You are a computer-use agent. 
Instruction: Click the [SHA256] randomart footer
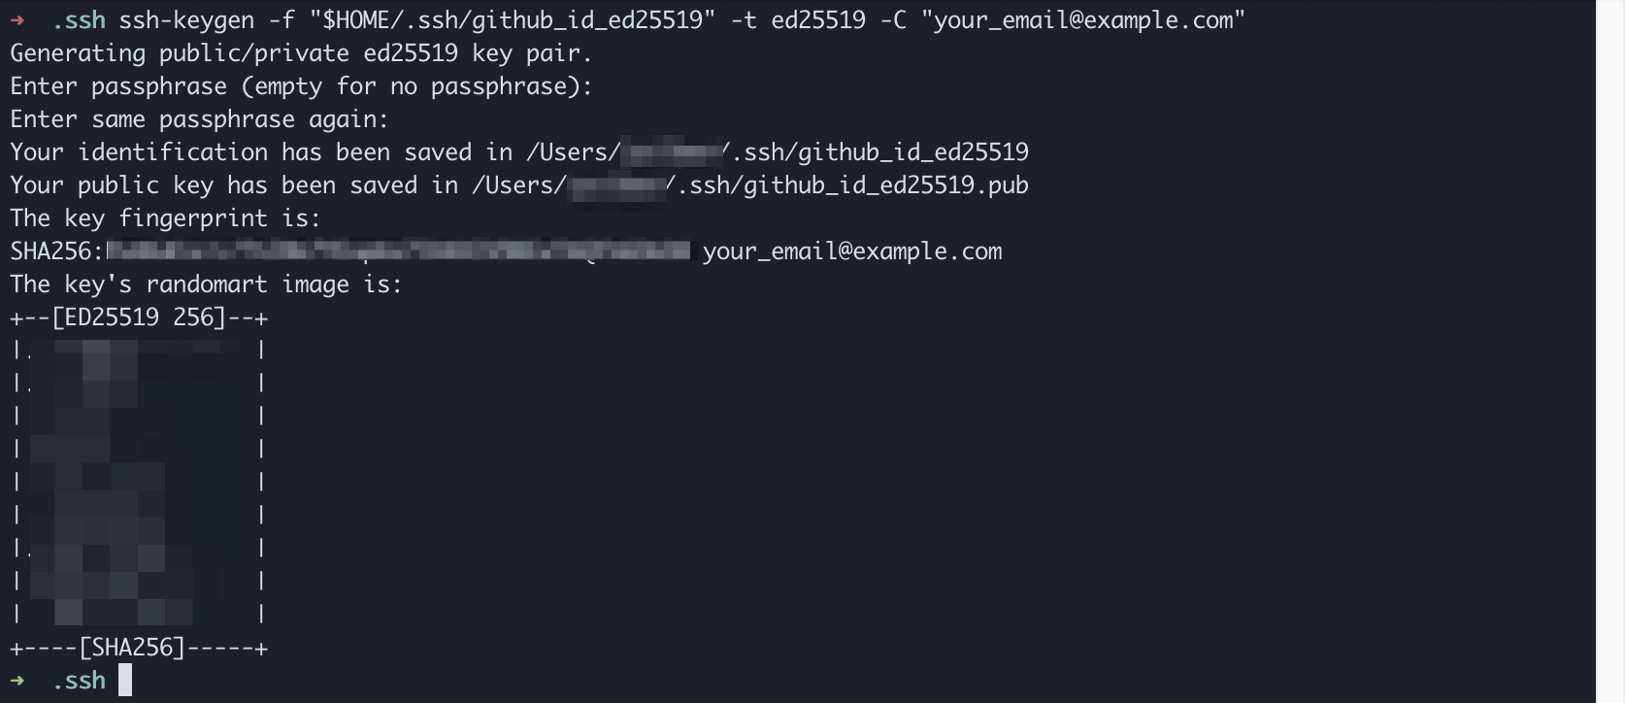tap(132, 648)
